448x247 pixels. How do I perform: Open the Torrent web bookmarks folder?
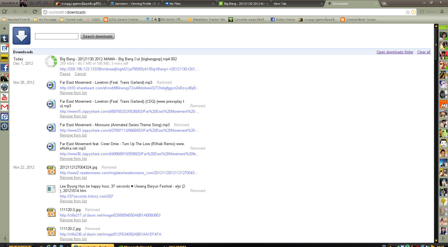pyautogui.click(x=71, y=20)
